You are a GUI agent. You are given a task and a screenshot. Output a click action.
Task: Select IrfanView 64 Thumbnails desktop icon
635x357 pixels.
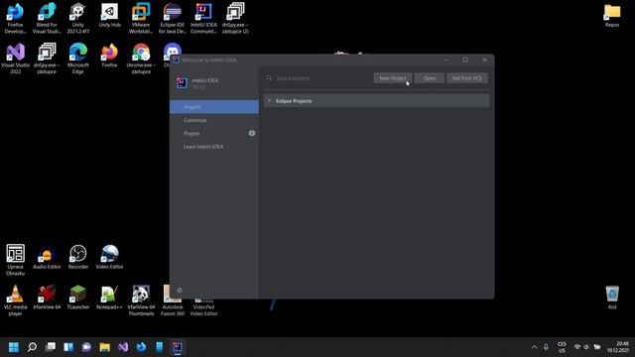tap(141, 300)
